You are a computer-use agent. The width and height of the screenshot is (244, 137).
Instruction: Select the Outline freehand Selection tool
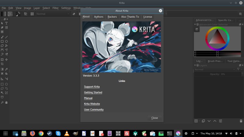click(x=6, y=89)
